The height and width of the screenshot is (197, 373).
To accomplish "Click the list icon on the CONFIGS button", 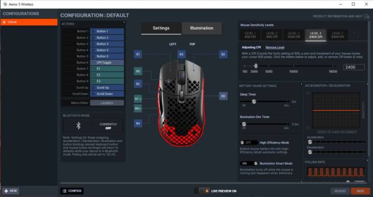I will point(64,191).
